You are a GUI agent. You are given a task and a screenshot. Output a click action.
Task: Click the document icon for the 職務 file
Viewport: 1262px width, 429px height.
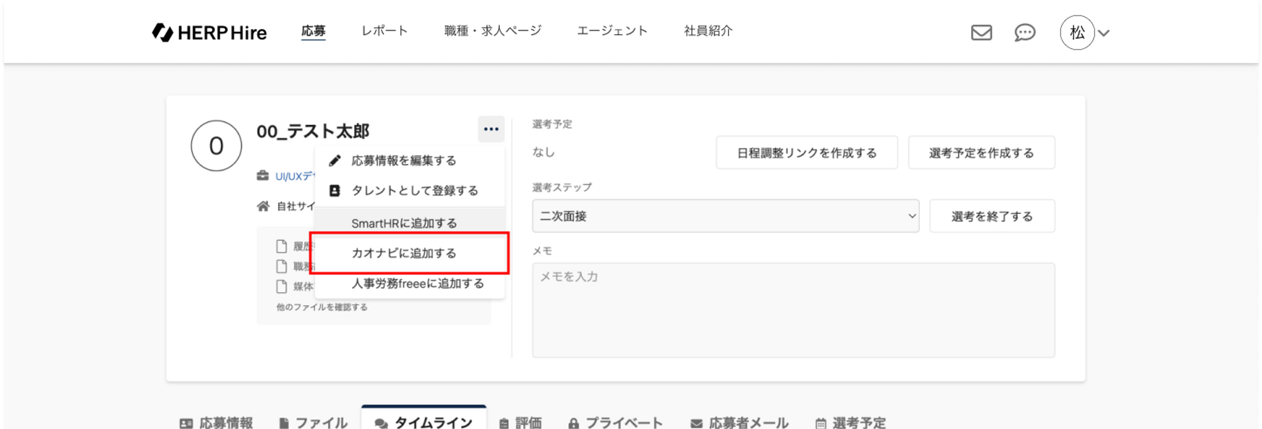pos(282,266)
